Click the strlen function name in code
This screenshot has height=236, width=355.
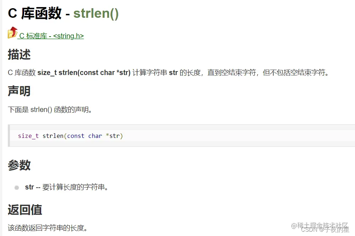coord(53,136)
